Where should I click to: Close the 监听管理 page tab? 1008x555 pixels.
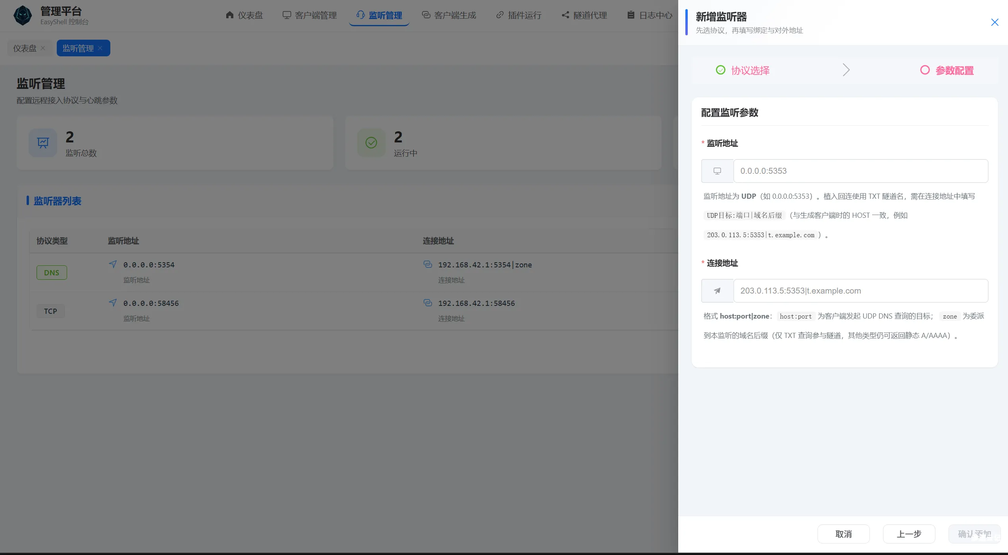100,48
